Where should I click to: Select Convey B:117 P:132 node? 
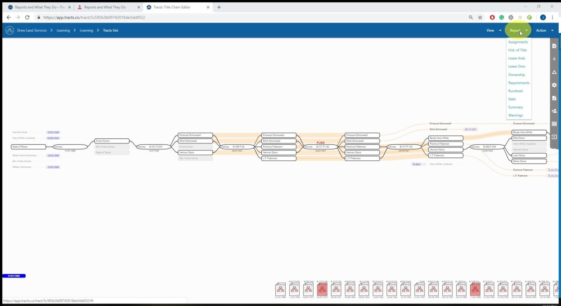pyautogui.click(x=404, y=147)
